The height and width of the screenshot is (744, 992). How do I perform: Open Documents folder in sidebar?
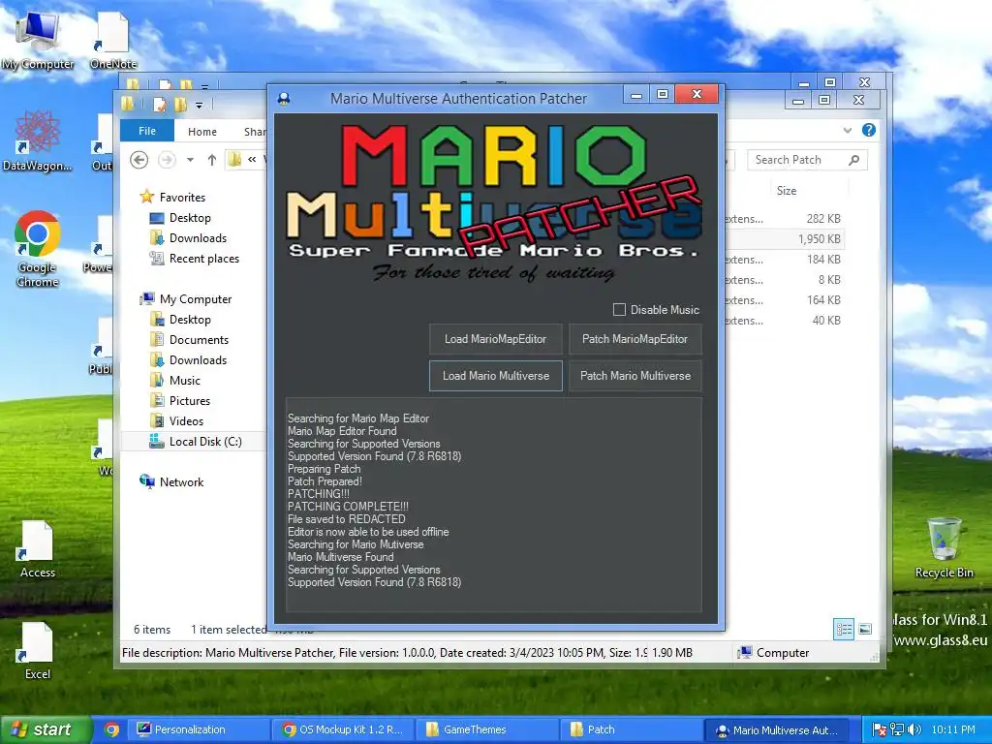[x=199, y=340]
